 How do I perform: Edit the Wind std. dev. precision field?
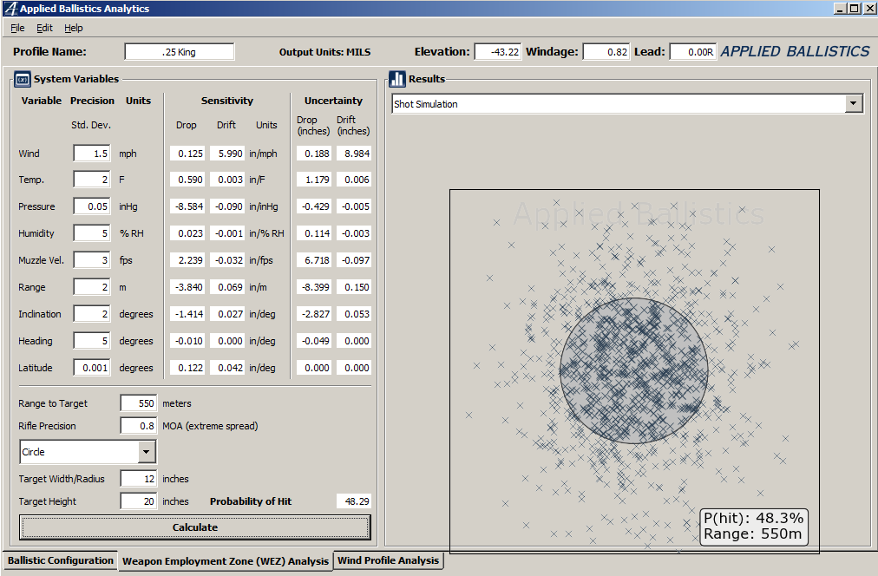(x=92, y=154)
